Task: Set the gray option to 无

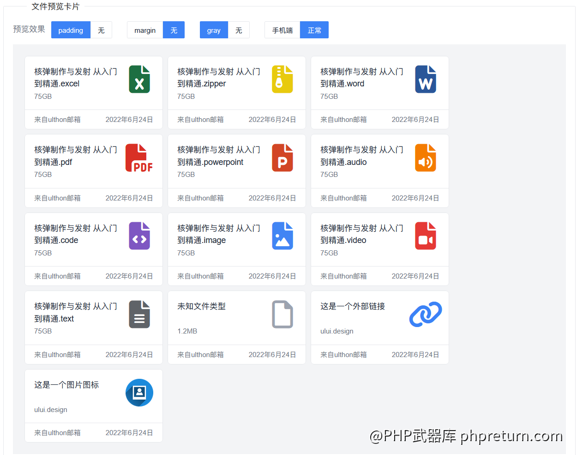Action: coord(239,30)
